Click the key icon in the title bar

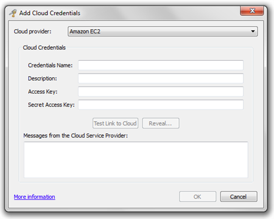13,13
